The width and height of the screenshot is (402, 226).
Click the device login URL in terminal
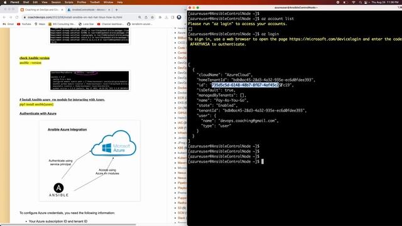coord(326,39)
